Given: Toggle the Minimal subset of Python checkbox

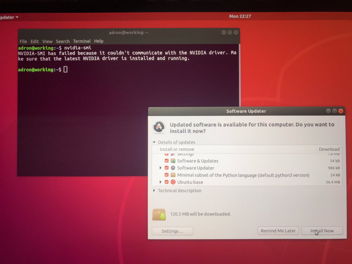Looking at the screenshot, I should click(x=167, y=175).
